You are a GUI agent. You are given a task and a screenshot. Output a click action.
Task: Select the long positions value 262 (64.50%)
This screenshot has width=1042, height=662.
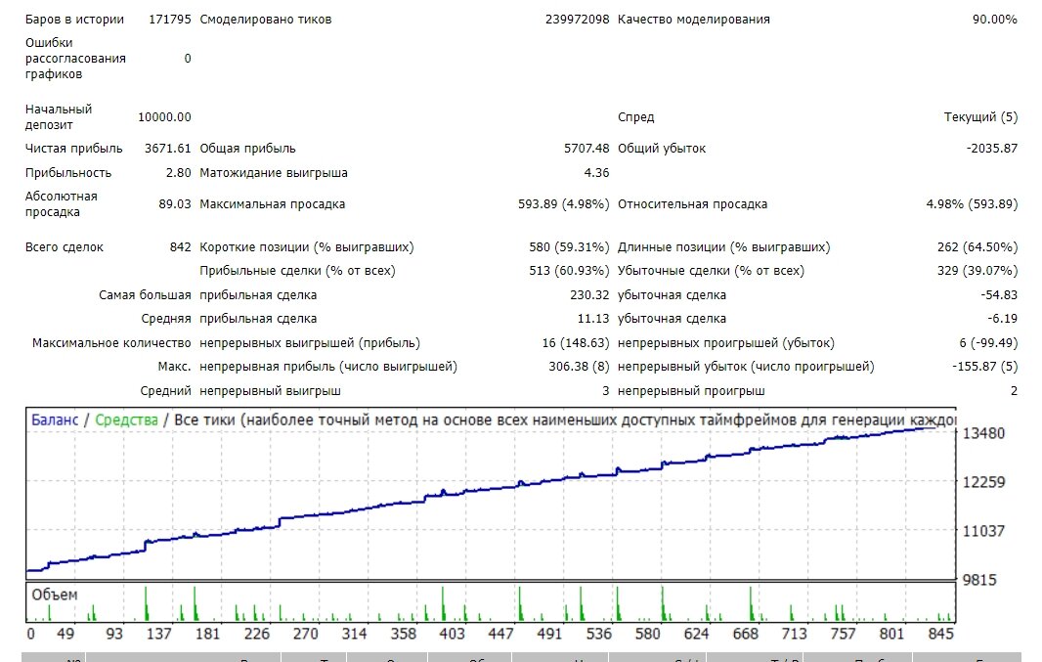(977, 247)
